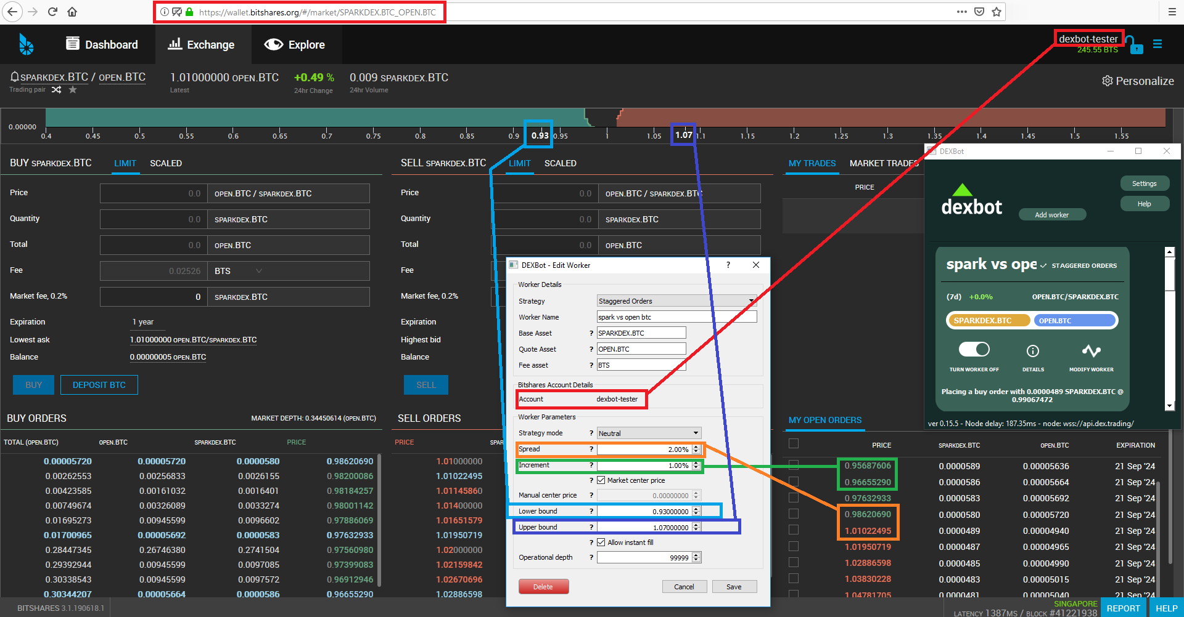Open the browser hamburger menu
This screenshot has height=617, width=1184.
coord(1172,12)
